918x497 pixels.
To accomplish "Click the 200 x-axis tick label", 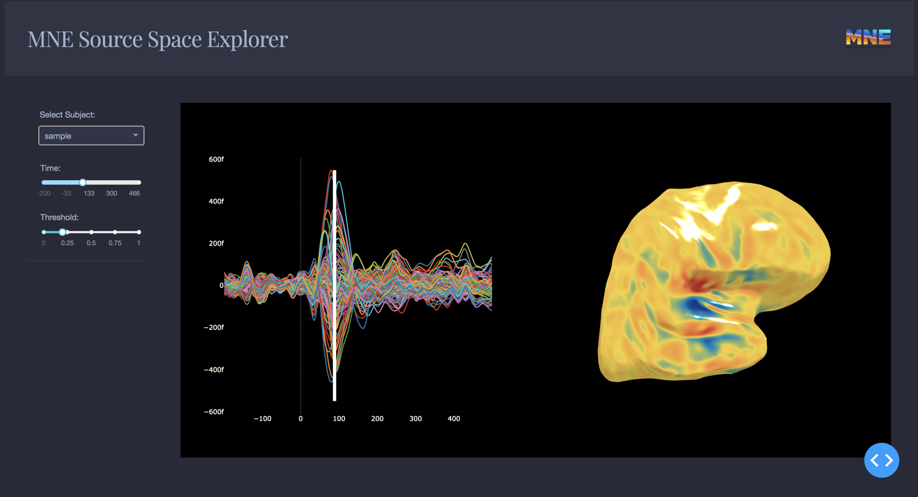I will pyautogui.click(x=377, y=419).
